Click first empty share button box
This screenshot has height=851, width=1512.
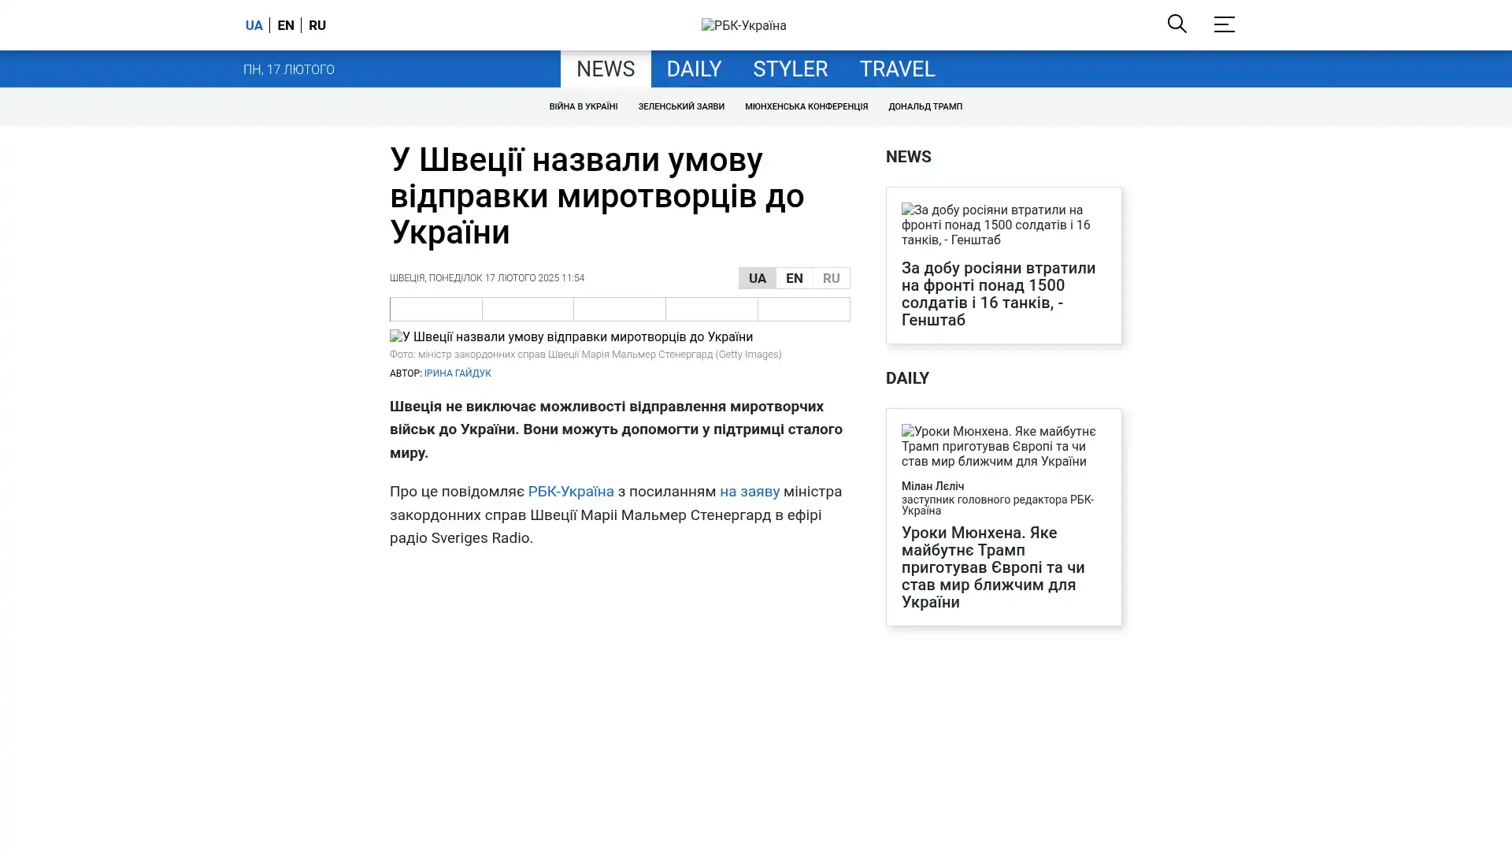click(x=435, y=309)
